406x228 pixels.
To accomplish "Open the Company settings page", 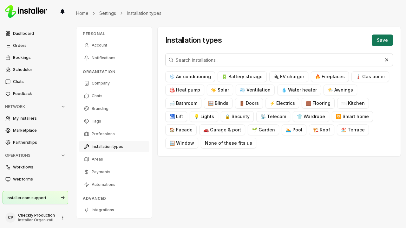I will [114, 83].
